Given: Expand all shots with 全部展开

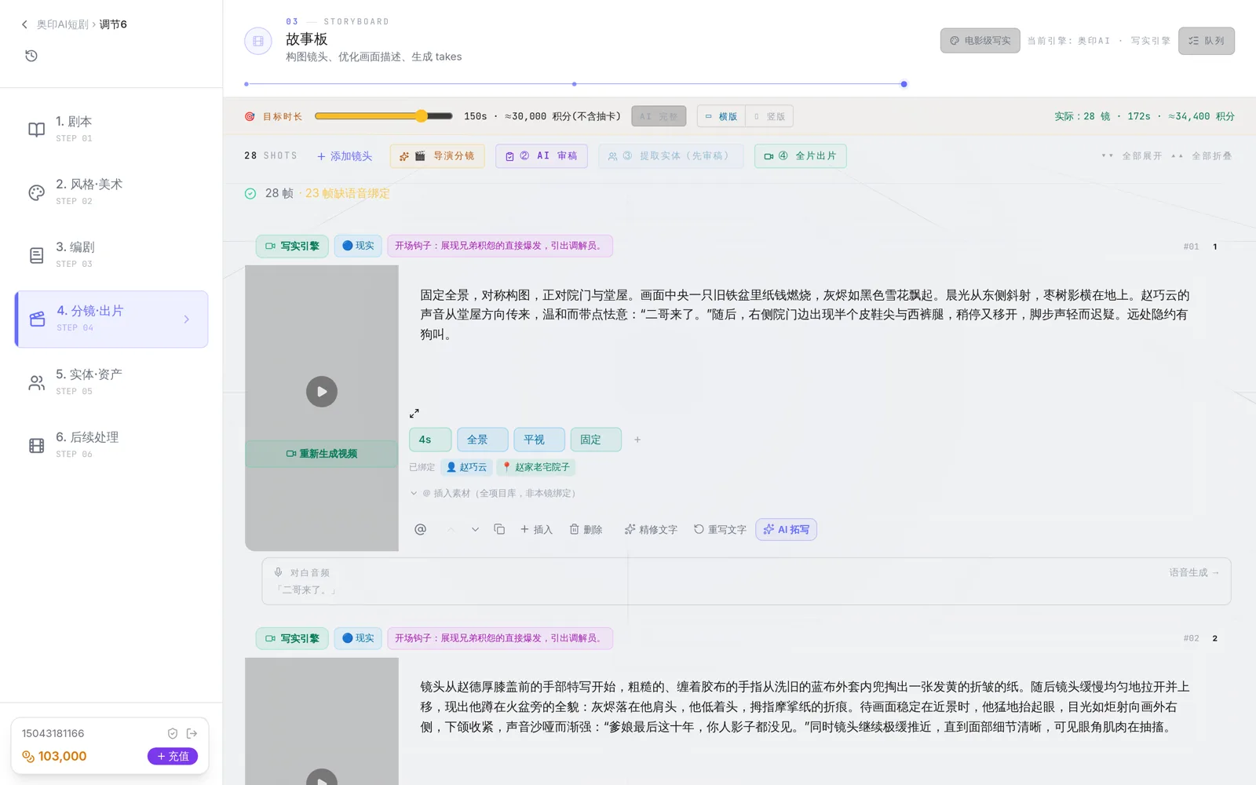Looking at the screenshot, I should [x=1131, y=156].
